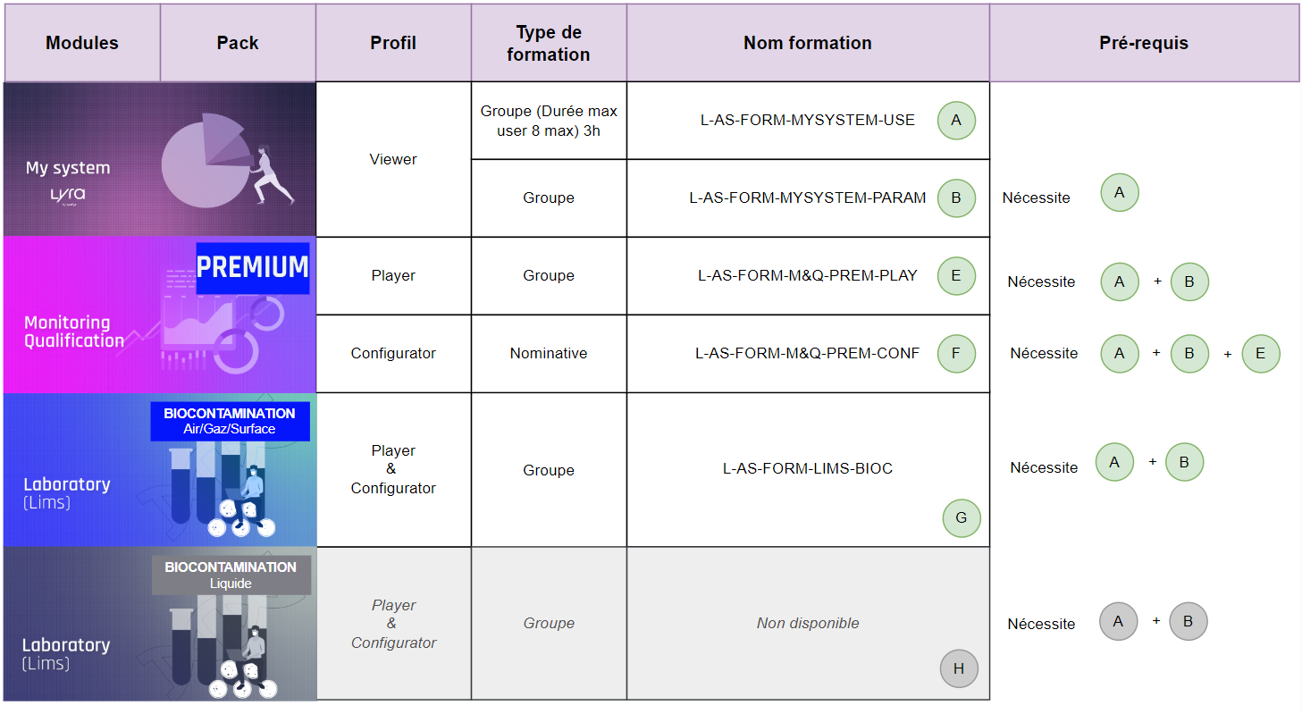Select the green E badge next to M&Q-PREM-PLAY

[956, 276]
